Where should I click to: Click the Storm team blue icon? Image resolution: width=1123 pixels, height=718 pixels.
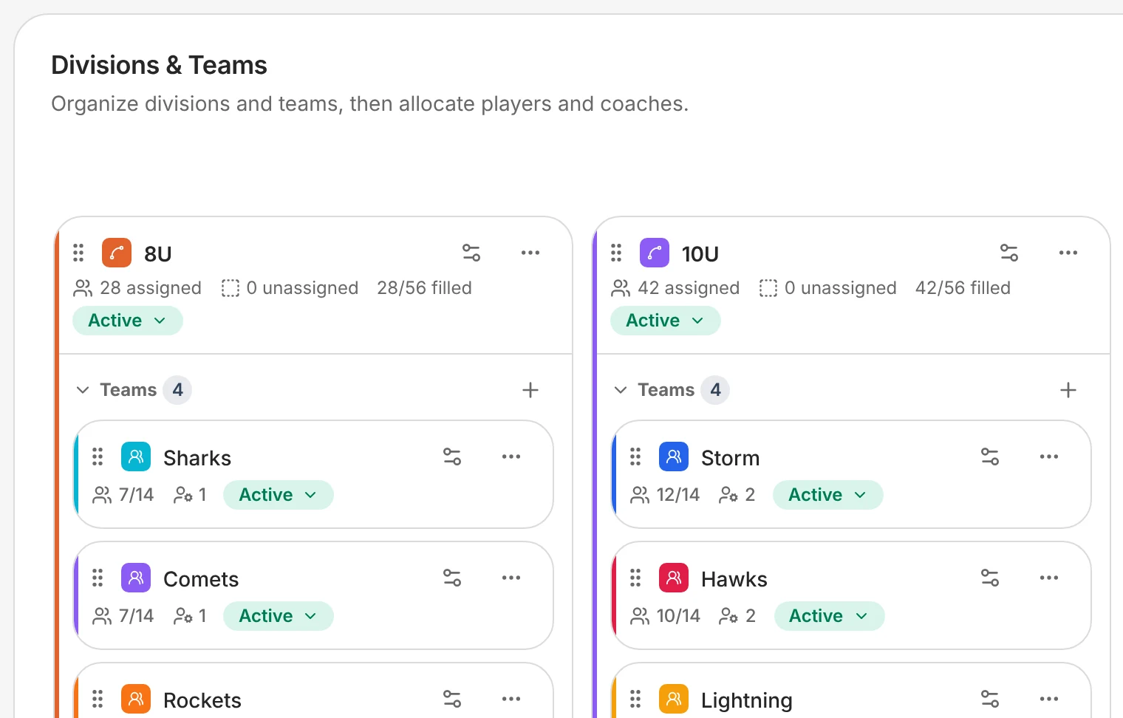[x=674, y=457]
